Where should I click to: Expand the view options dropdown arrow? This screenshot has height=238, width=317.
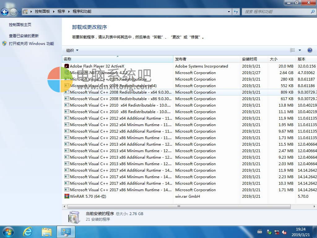[x=300, y=50]
